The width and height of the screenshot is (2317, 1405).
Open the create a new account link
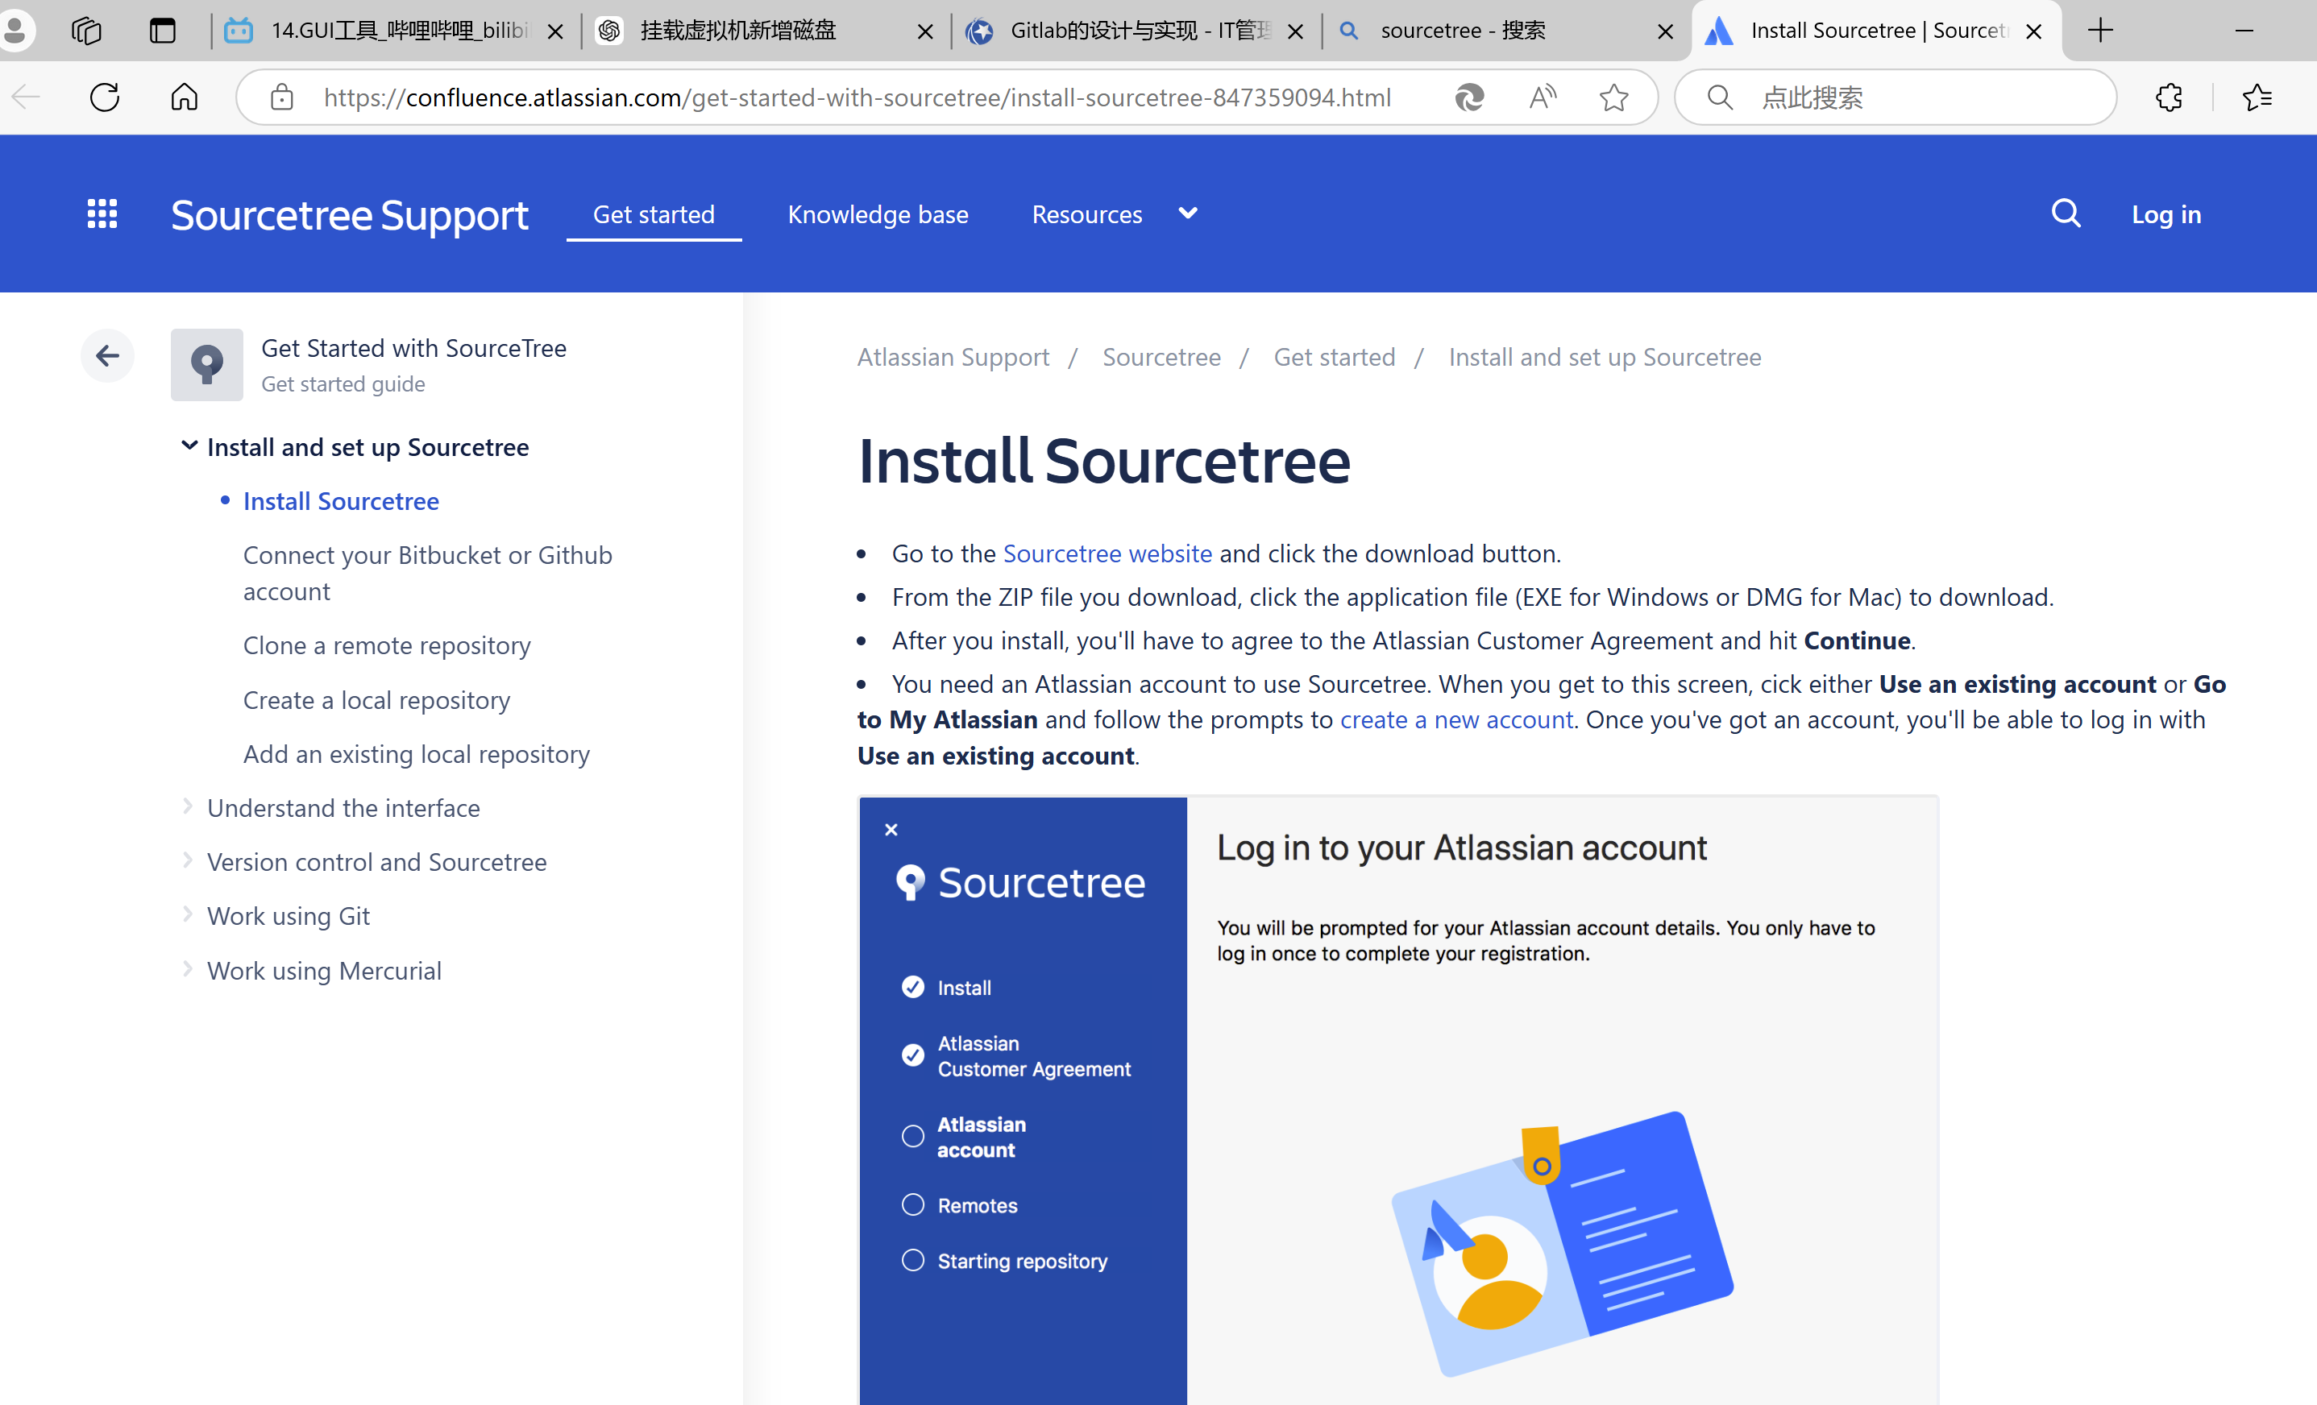point(1455,720)
